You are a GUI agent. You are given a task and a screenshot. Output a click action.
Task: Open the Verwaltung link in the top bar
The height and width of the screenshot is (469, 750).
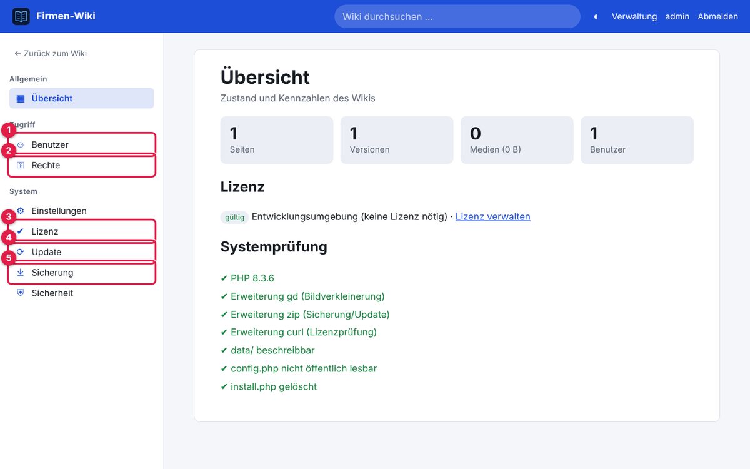click(x=634, y=16)
